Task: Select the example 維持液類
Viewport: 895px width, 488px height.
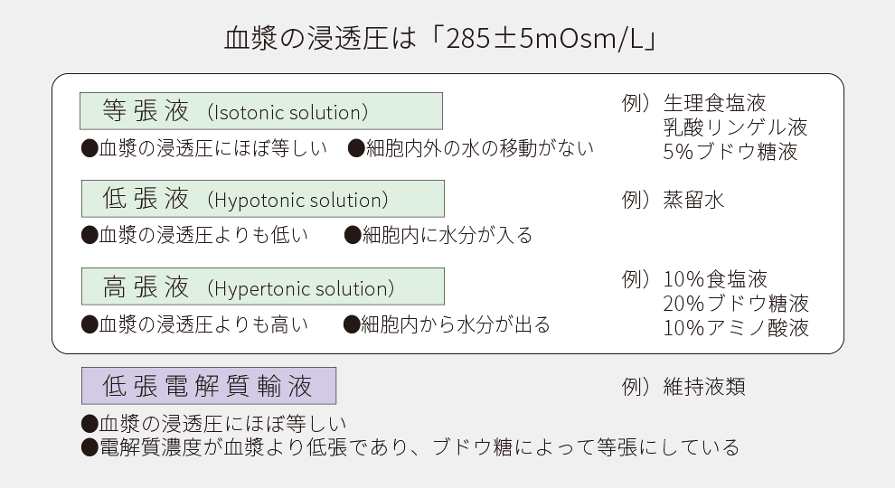Action: [705, 387]
